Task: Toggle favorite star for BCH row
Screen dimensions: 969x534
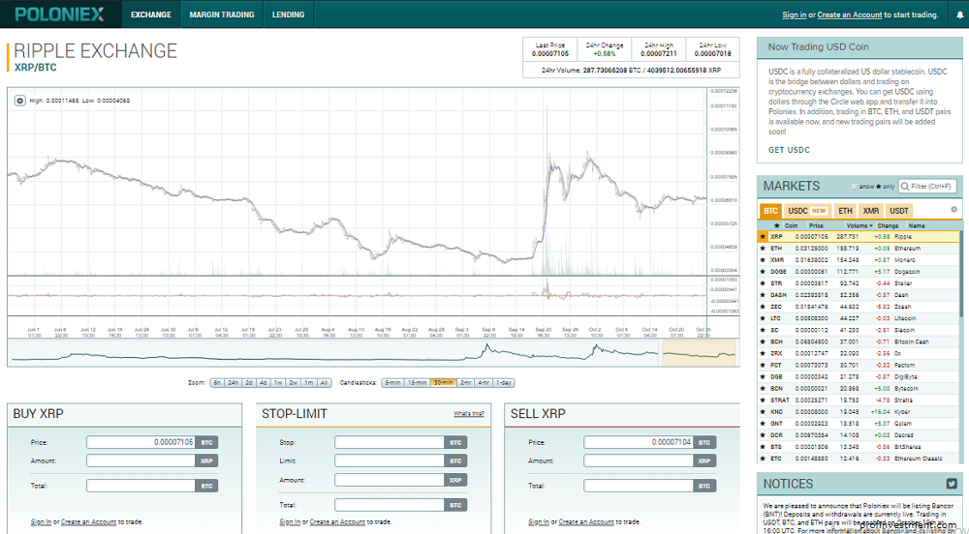Action: [x=763, y=342]
